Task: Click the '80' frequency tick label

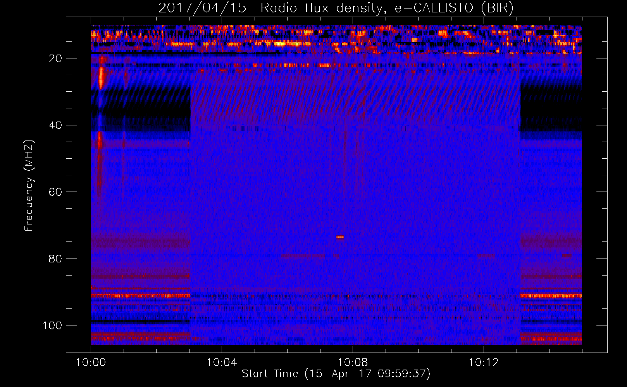Action: pos(55,259)
